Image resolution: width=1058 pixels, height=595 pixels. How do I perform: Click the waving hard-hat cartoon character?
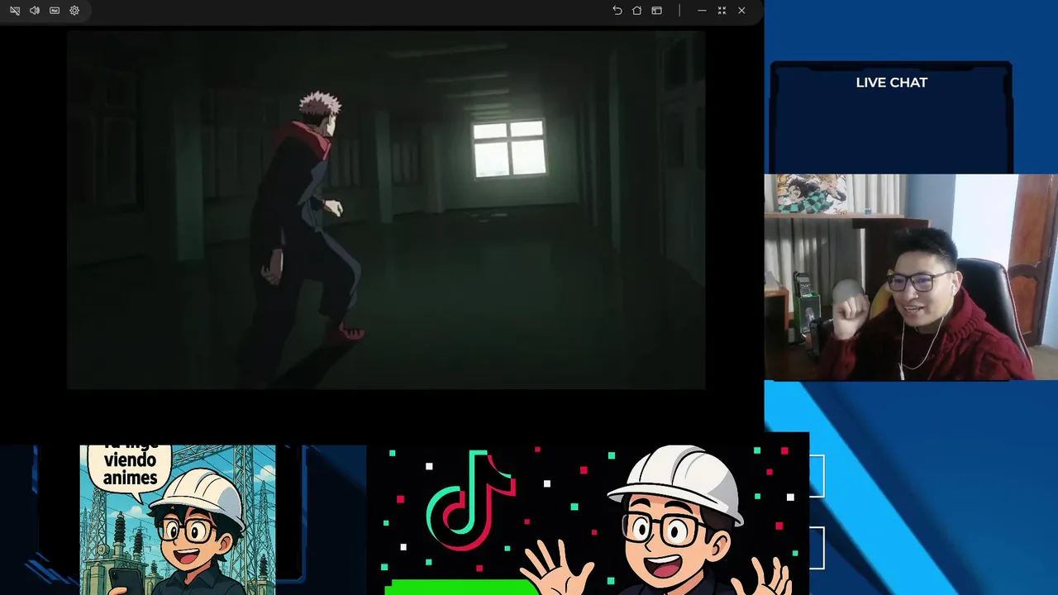(665, 521)
